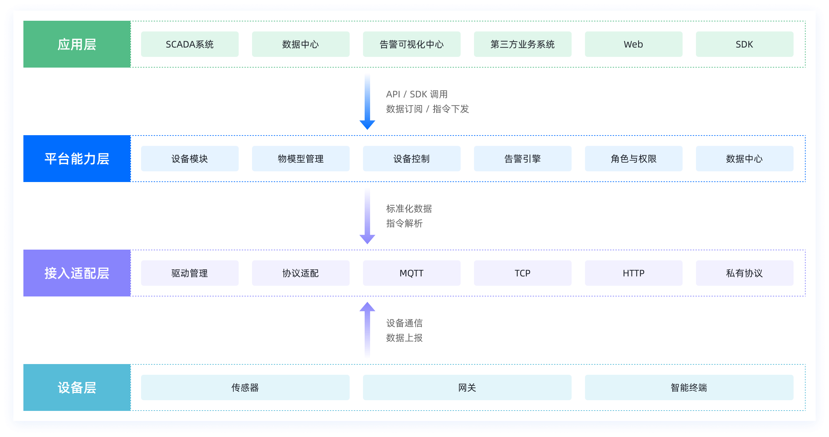Toggle the HTTP protocol option
Image resolution: width=829 pixels, height=437 pixels.
[x=633, y=273]
